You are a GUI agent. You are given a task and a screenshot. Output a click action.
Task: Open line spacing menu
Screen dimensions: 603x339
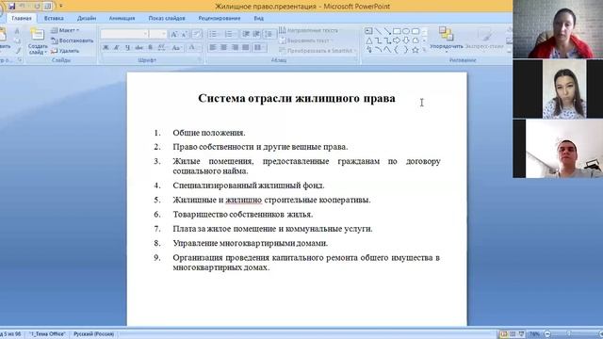269,34
